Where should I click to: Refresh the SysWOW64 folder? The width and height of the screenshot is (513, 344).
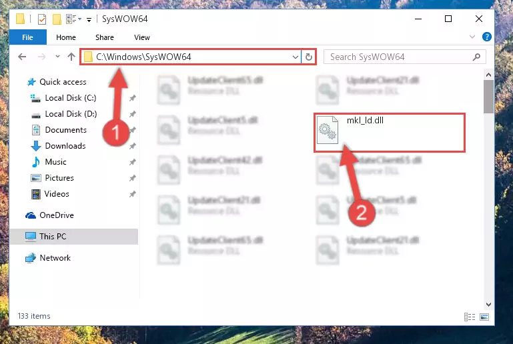coord(308,57)
